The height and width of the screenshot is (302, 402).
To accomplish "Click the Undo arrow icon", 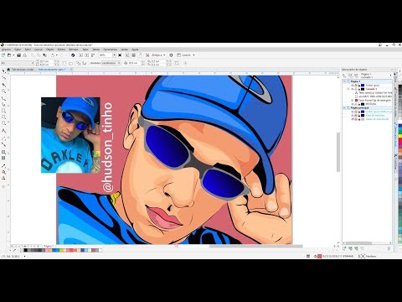I will click(52, 55).
